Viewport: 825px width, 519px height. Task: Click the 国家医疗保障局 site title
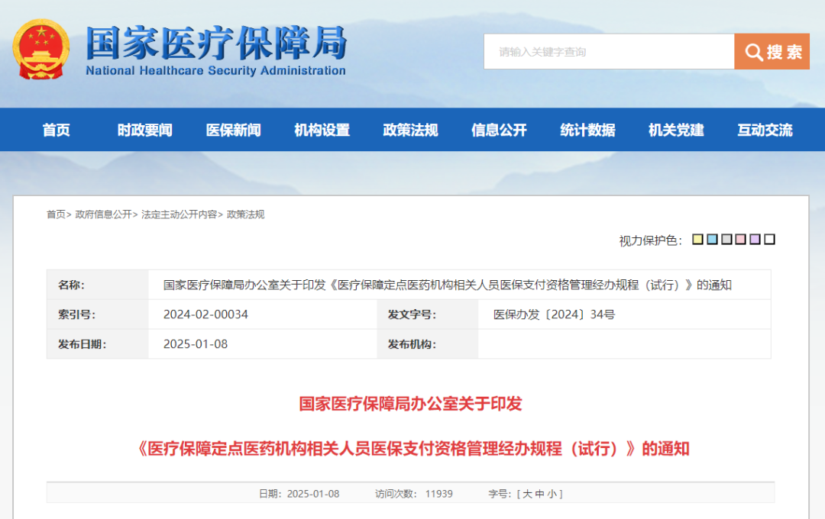tap(216, 43)
